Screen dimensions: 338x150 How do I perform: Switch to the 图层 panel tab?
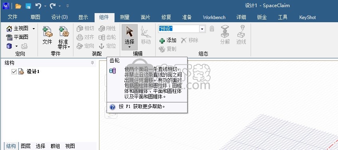(26, 146)
